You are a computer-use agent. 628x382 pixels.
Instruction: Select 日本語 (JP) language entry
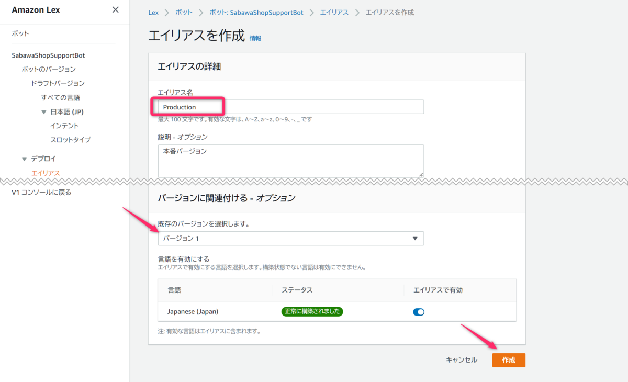point(67,112)
